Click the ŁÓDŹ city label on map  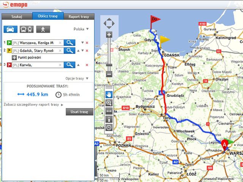[191, 174]
